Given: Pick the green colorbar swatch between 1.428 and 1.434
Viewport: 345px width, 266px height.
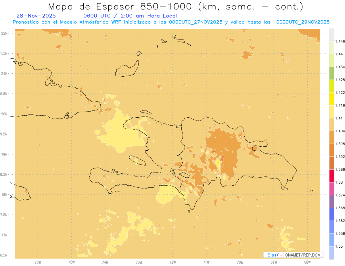Looking at the screenshot, I should [331, 73].
